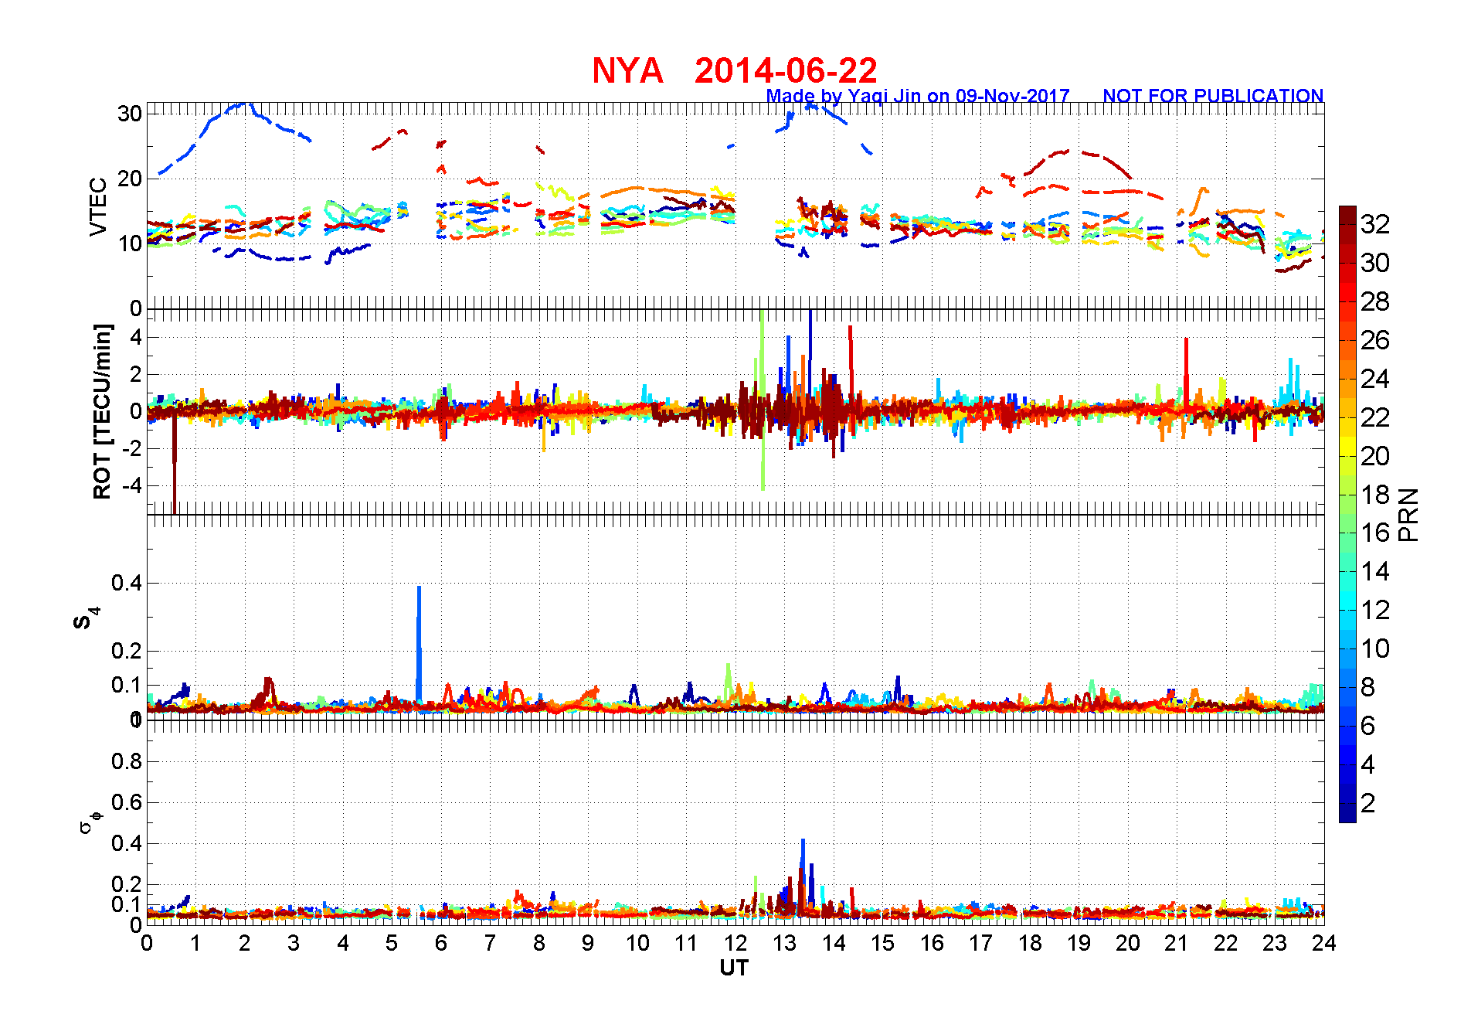Image resolution: width=1471 pixels, height=1028 pixels.
Task: Click sigma-phi axis tick label 0.4
Action: 127,843
